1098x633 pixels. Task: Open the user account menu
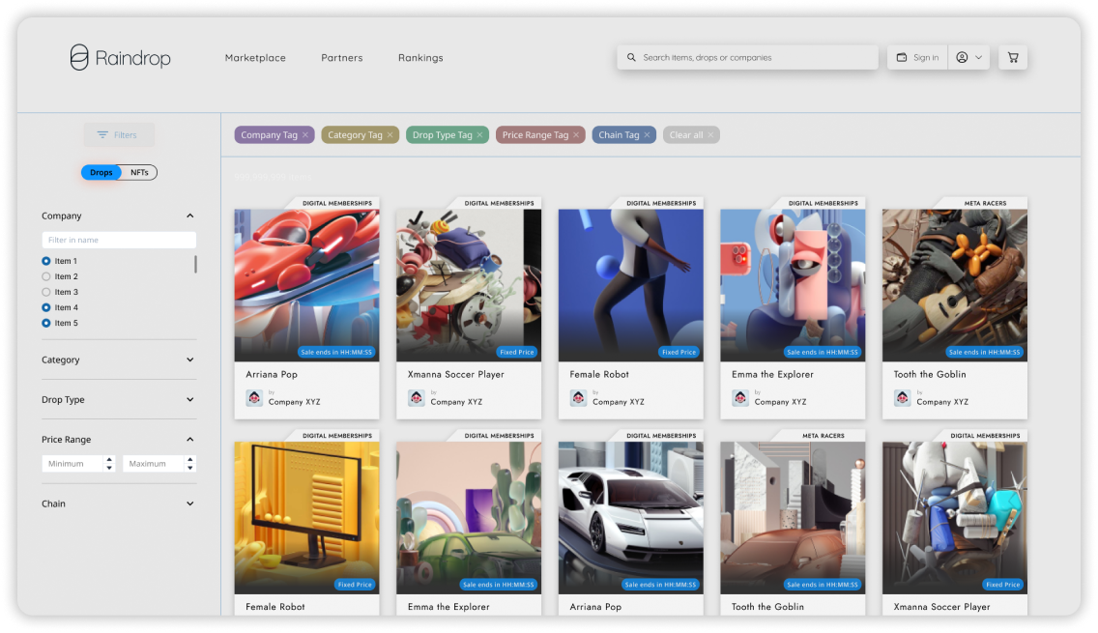[x=968, y=58]
